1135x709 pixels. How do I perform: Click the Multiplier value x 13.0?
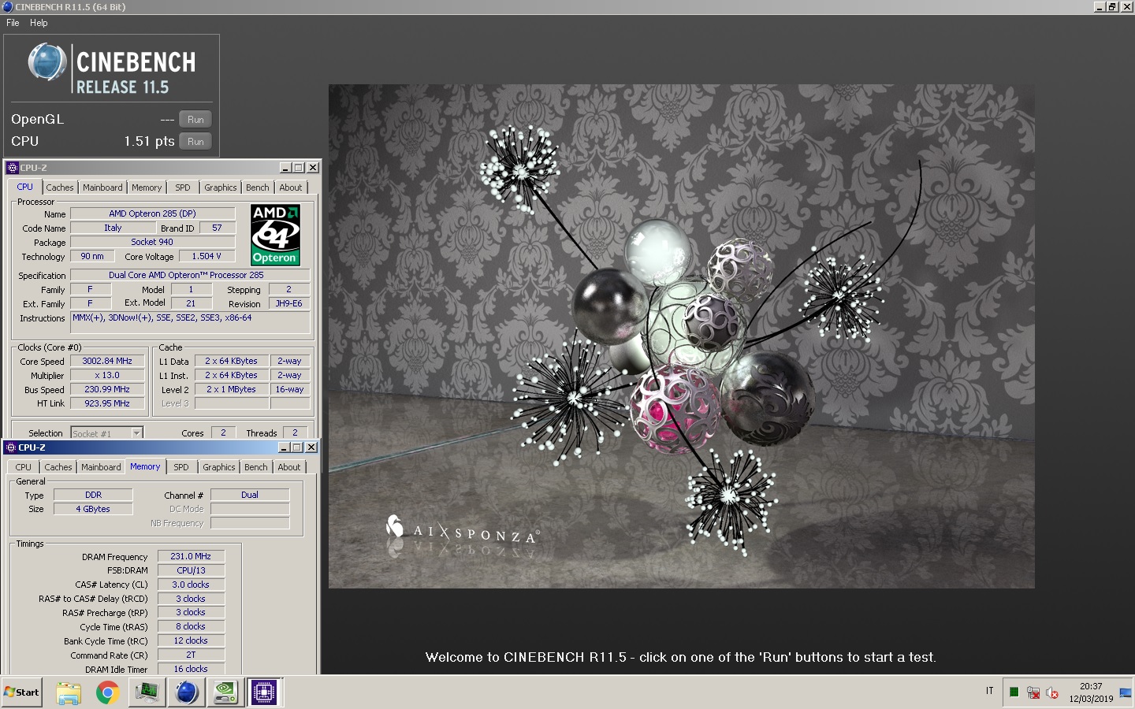coord(107,375)
